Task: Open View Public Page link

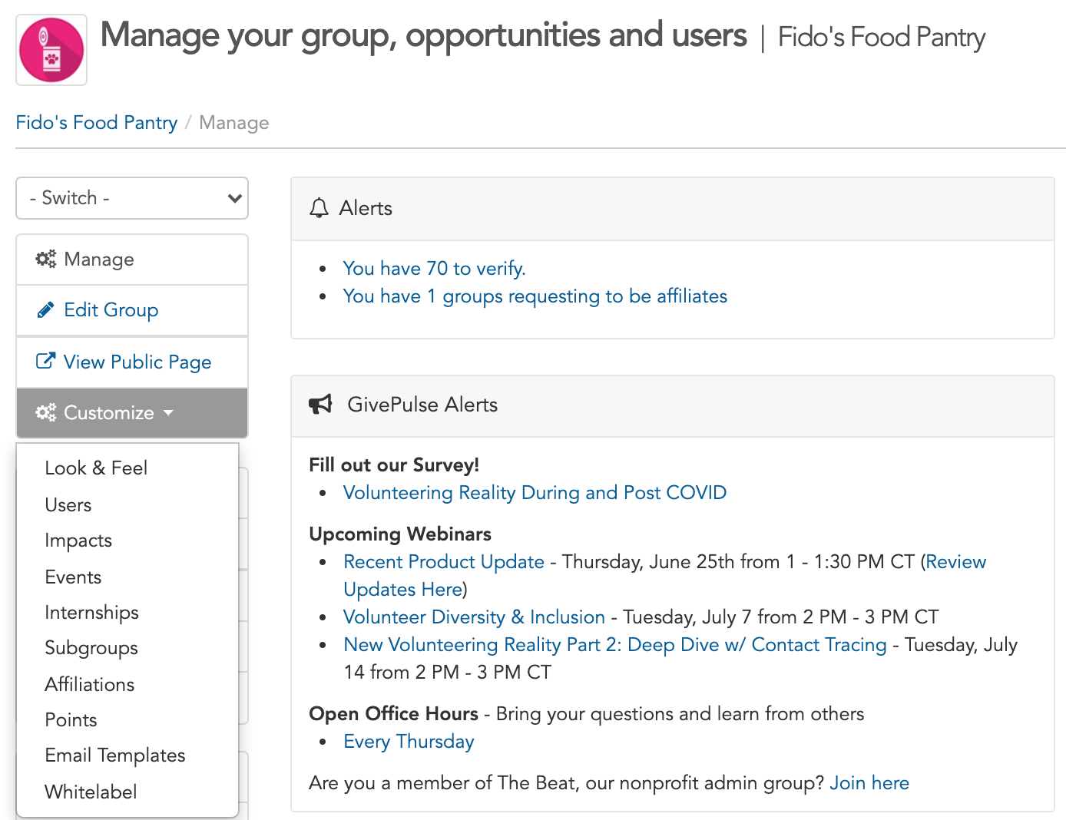Action: [x=132, y=362]
